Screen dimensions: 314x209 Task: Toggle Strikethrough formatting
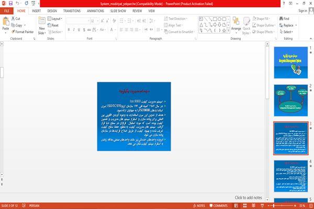point(89,30)
